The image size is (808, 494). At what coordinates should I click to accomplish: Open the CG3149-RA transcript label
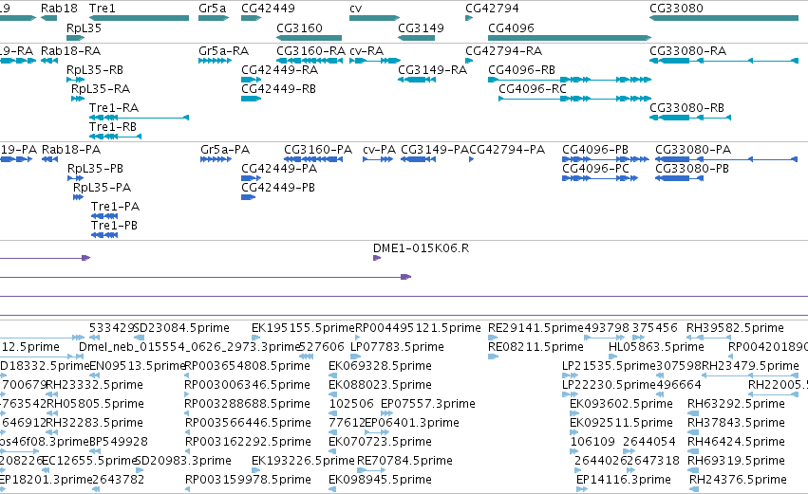(x=432, y=70)
